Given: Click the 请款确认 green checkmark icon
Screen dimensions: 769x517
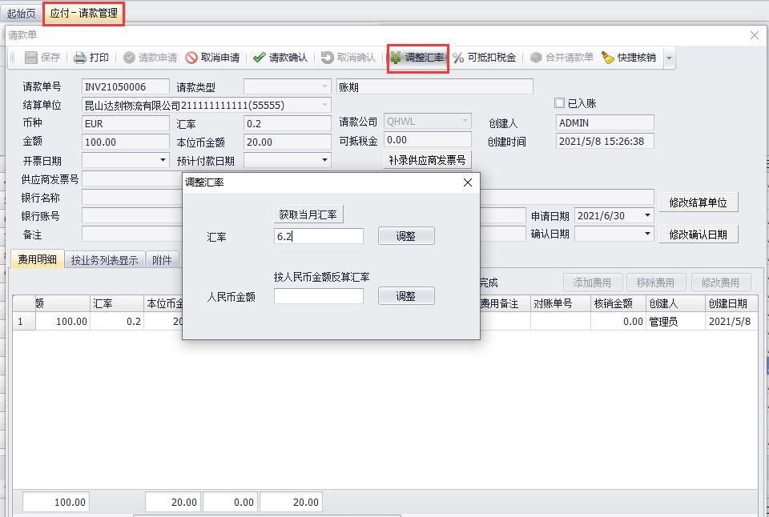Looking at the screenshot, I should coord(259,58).
